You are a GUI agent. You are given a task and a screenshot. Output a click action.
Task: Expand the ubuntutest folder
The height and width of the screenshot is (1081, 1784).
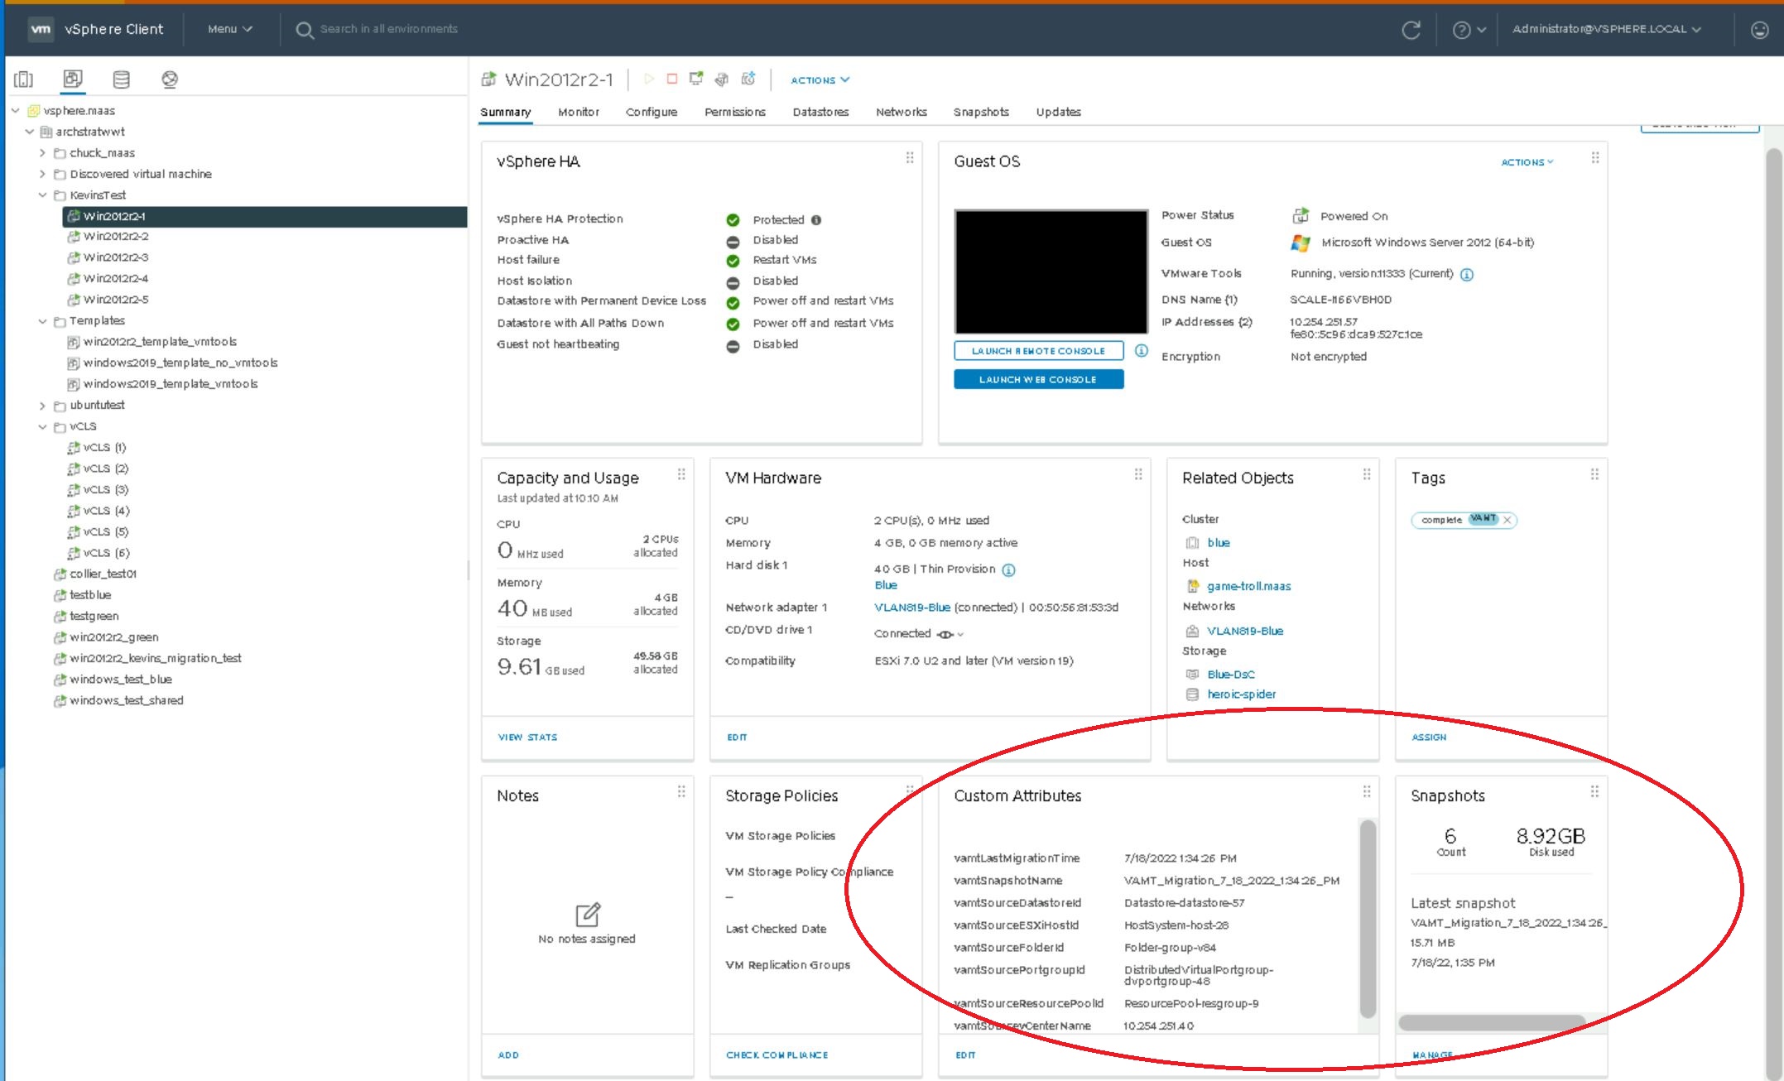(42, 406)
